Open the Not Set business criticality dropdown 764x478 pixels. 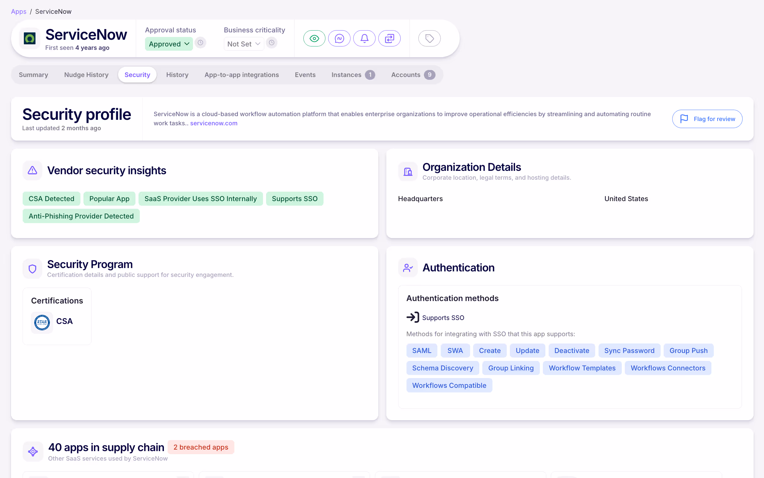(243, 44)
